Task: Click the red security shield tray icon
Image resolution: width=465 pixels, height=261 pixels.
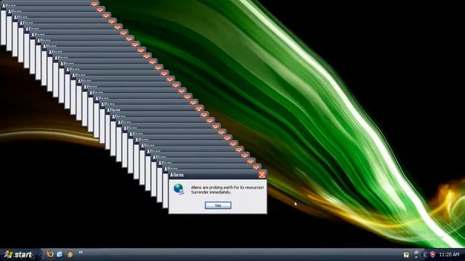Action: click(x=432, y=254)
